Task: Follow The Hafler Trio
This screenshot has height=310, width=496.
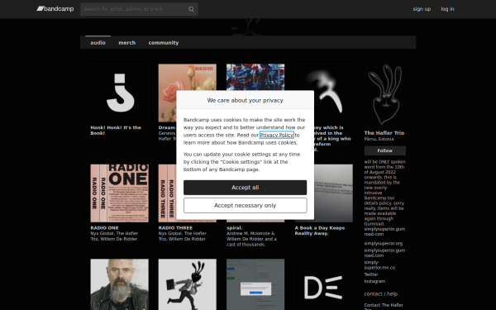Action: 384,150
